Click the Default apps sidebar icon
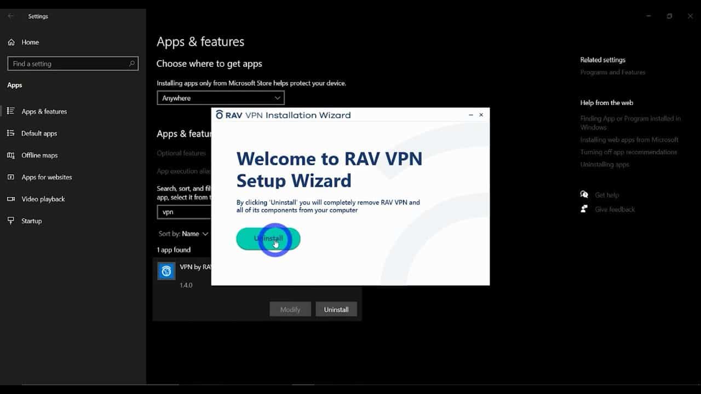 click(11, 133)
